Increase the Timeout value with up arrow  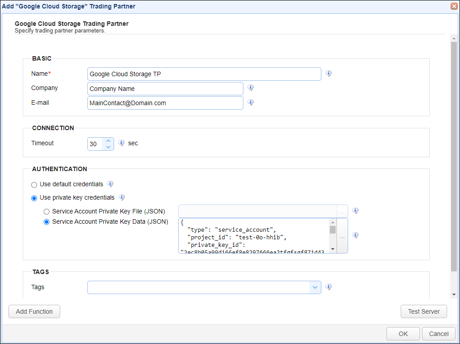tap(108, 141)
